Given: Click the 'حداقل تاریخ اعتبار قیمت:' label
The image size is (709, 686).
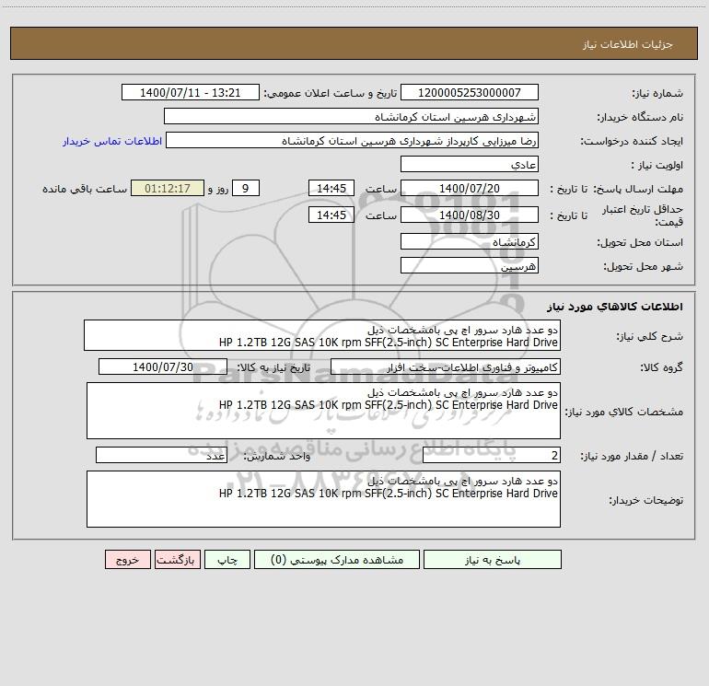Looking at the screenshot, I should point(642,215).
